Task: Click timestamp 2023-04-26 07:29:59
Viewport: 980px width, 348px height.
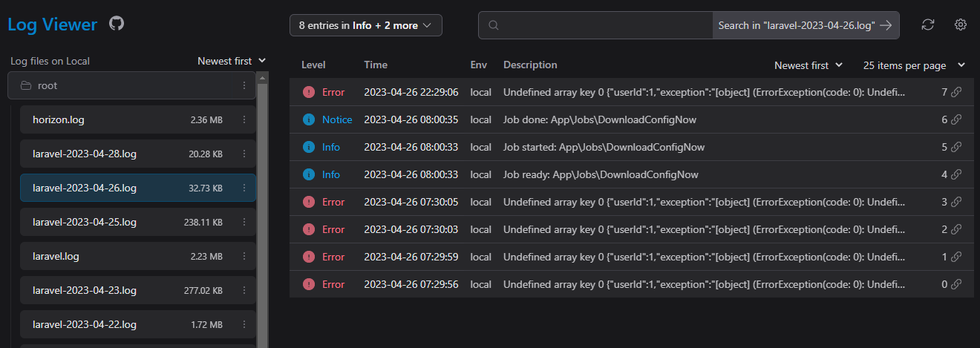Action: pos(411,257)
